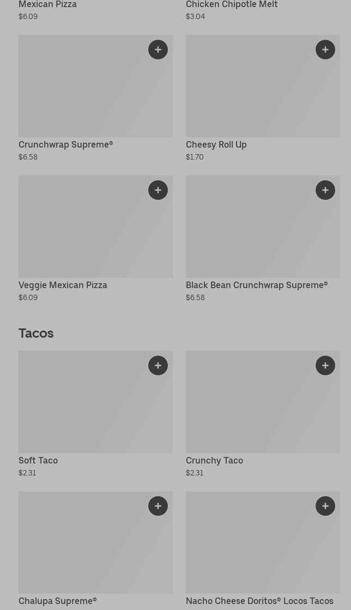The width and height of the screenshot is (351, 610).
Task: Add Crunchwrap Supreme with plus icon
Action: pos(158,50)
